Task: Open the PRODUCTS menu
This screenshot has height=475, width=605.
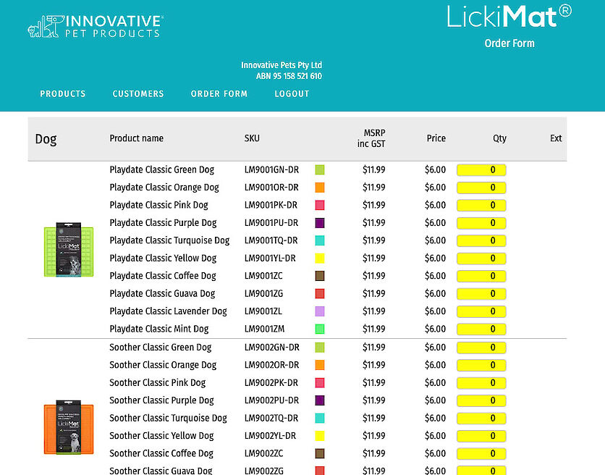Action: (63, 93)
